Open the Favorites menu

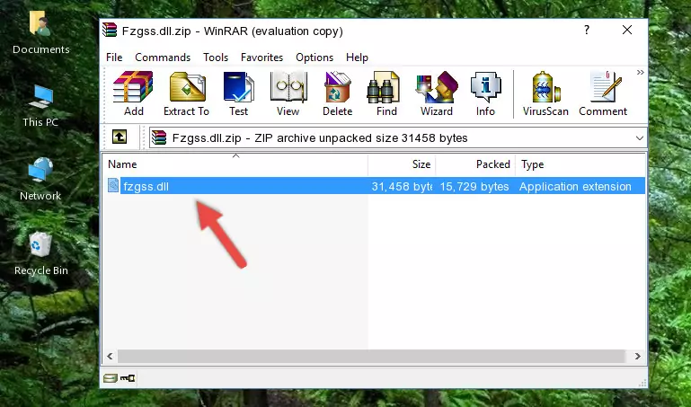click(261, 58)
